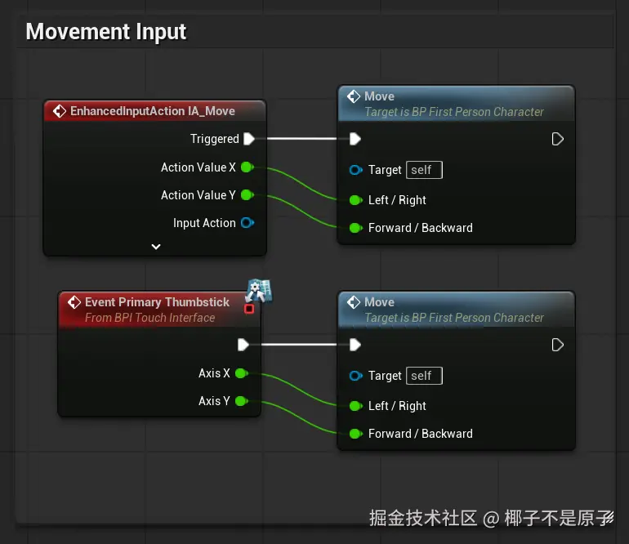Click the Input Action output pin
The image size is (629, 544).
[247, 223]
